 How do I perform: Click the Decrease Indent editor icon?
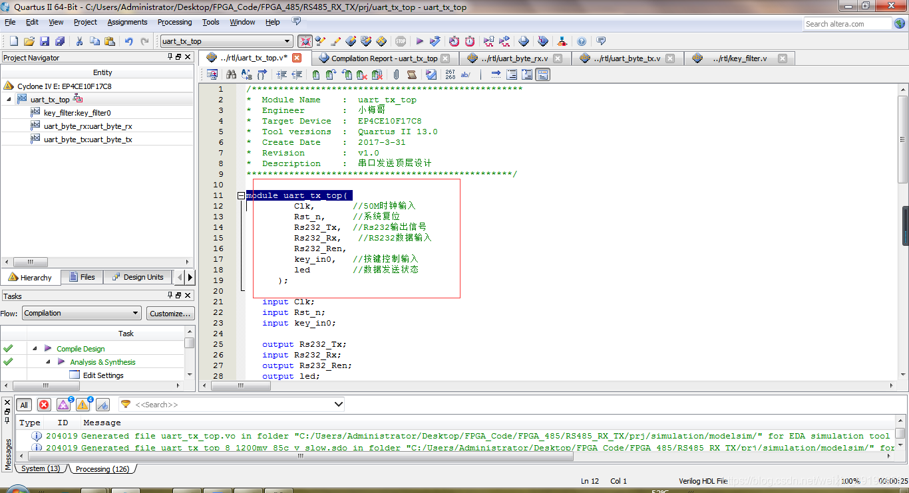297,74
